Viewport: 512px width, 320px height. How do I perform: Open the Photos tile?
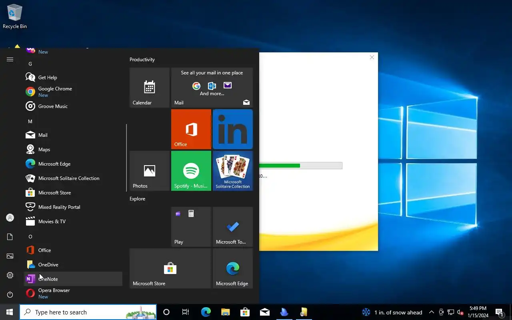tap(150, 171)
